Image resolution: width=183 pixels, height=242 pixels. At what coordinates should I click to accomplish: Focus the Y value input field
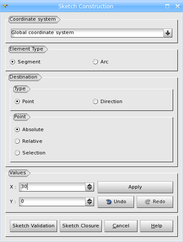pyautogui.click(x=52, y=201)
